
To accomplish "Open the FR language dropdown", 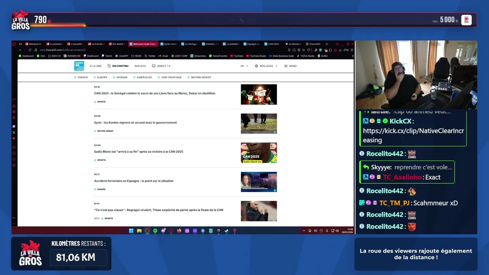I will coord(244,66).
